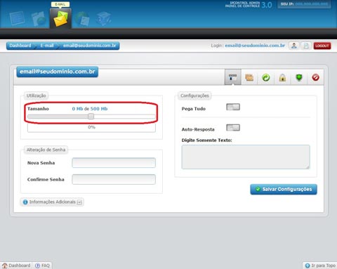Click Salvar Configurações button

click(x=284, y=189)
